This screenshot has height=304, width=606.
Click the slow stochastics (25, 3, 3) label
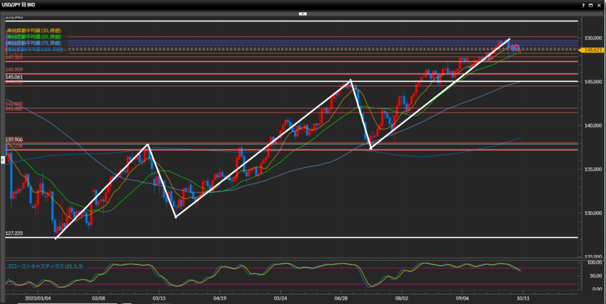coord(44,266)
